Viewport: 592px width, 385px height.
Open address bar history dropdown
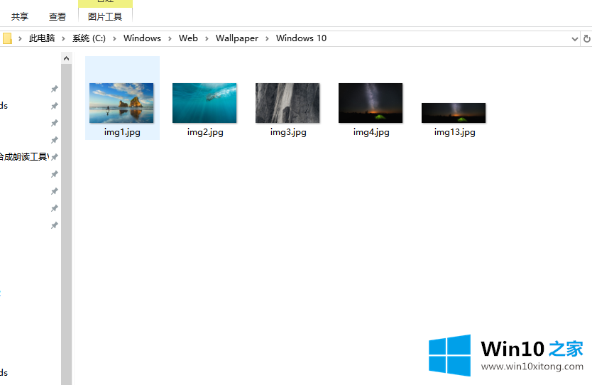click(575, 39)
